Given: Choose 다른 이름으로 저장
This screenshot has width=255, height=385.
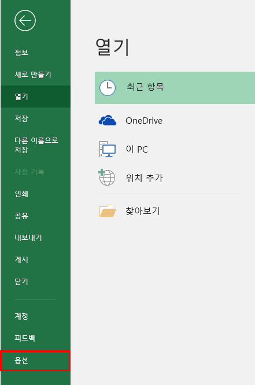Looking at the screenshot, I should (x=35, y=145).
